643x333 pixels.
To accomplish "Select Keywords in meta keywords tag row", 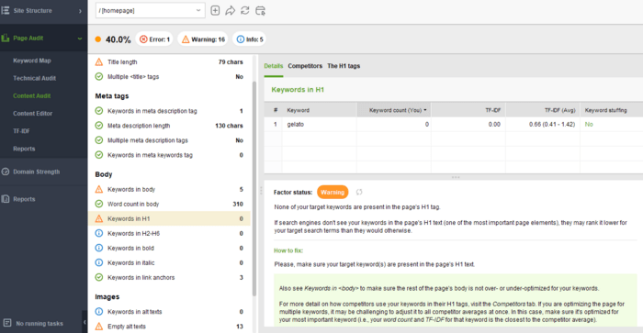I will coord(169,155).
